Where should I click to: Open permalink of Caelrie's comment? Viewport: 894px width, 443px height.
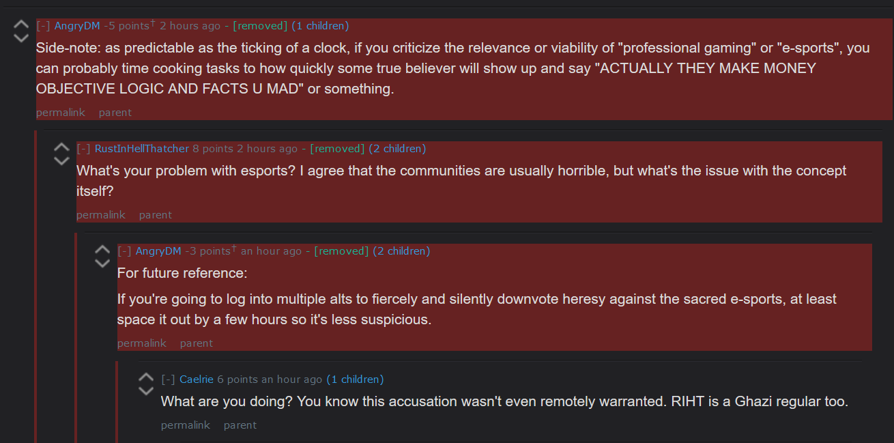click(x=186, y=425)
